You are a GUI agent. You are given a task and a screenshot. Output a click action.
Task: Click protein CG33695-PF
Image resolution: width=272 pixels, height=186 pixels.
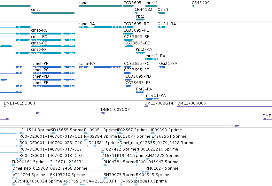pos(128,86)
